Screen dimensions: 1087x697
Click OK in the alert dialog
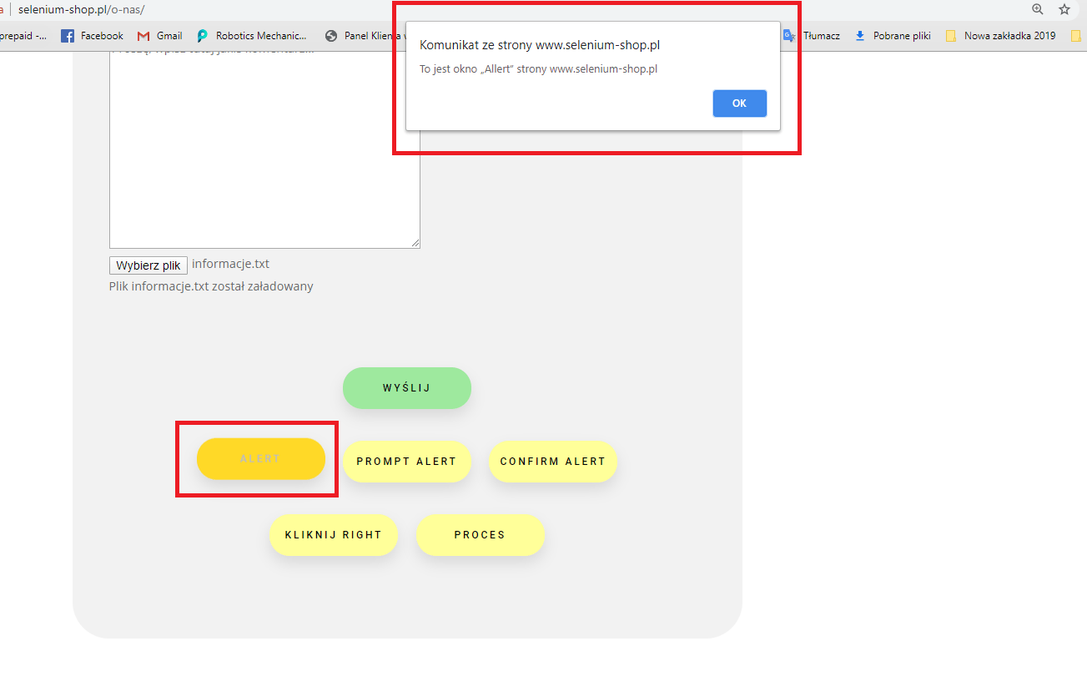739,104
